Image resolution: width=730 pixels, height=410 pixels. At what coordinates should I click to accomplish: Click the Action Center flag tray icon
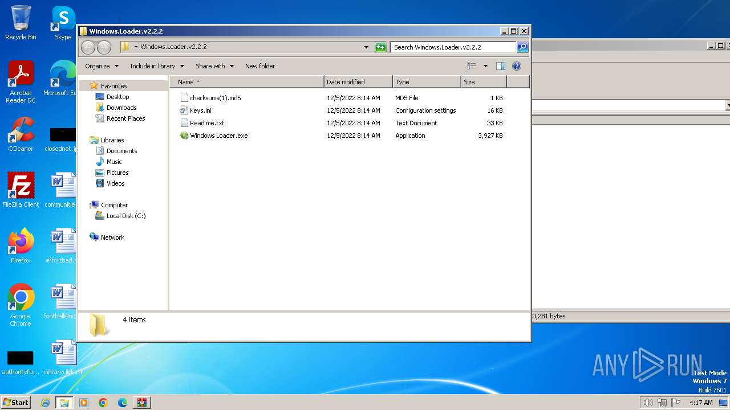tap(676, 403)
